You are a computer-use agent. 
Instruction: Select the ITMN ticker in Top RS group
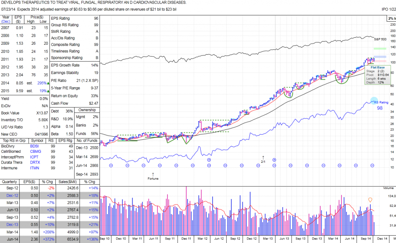(34, 168)
